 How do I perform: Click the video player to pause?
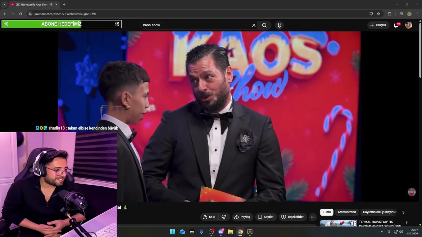[209, 116]
